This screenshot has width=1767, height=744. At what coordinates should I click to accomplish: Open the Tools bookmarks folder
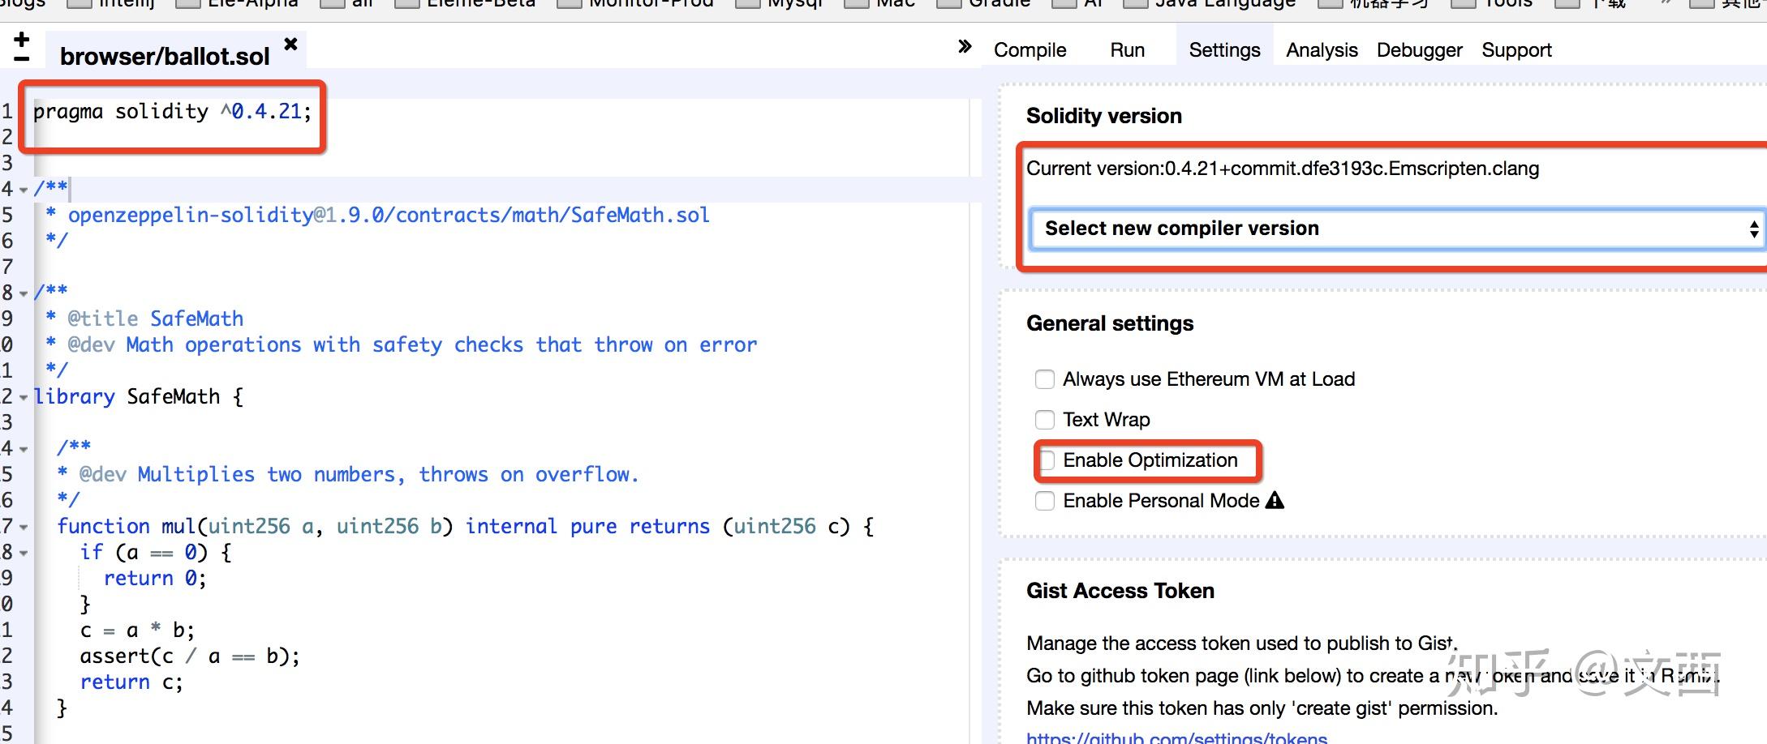1491,3
